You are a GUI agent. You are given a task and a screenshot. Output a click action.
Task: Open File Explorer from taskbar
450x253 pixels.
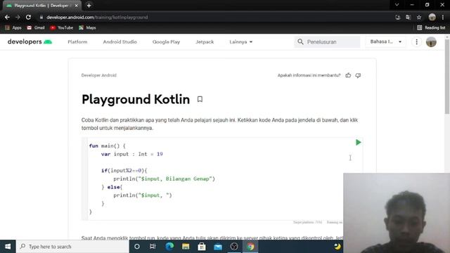[186, 247]
